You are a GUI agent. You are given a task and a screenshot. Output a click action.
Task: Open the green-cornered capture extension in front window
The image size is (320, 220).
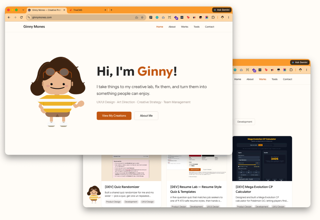(x=169, y=17)
